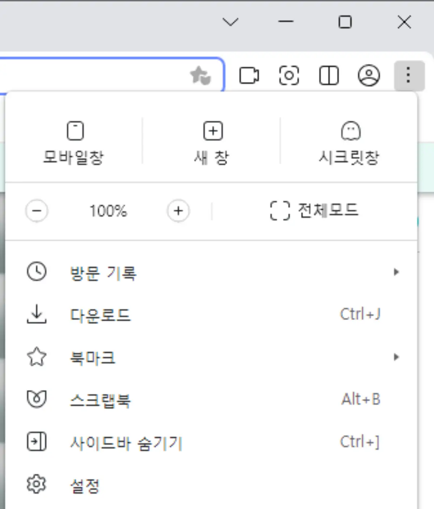The height and width of the screenshot is (509, 434).
Task: Decrease zoom with the minus control
Action: coord(37,211)
